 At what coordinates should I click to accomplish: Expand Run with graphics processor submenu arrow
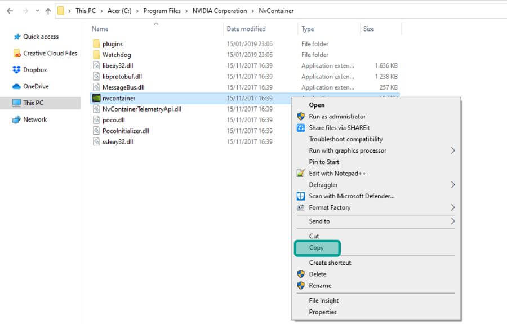point(453,150)
